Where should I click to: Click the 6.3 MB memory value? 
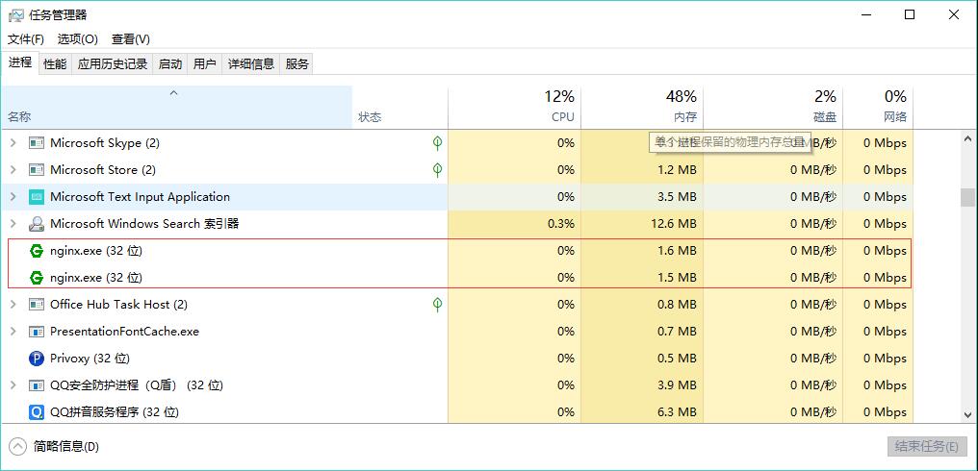pyautogui.click(x=677, y=412)
